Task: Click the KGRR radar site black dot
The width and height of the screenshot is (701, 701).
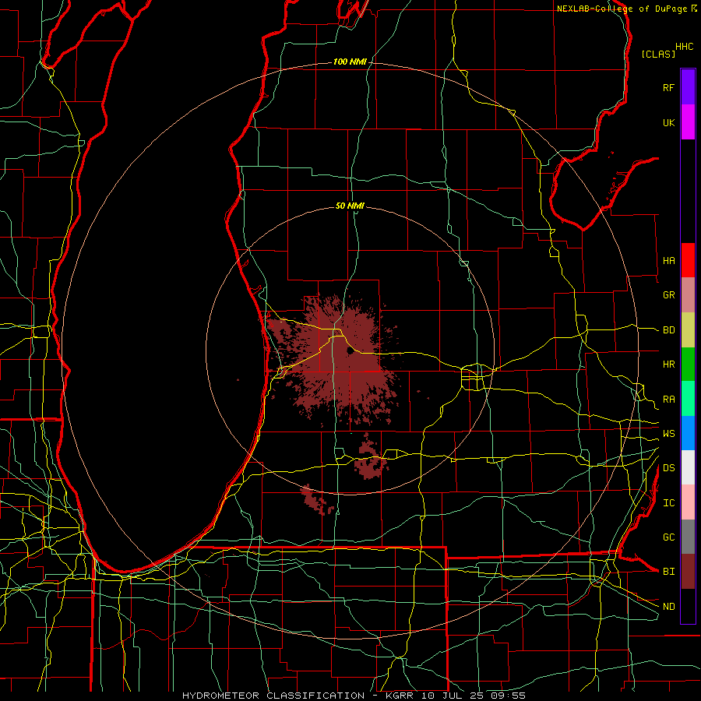Action: coord(350,351)
